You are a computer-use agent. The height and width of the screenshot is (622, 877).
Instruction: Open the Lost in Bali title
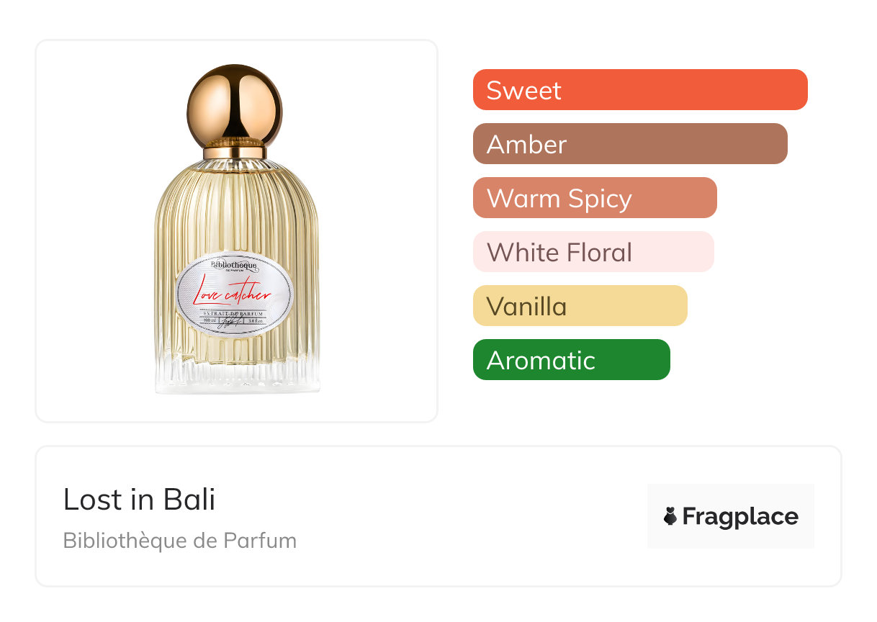coord(139,499)
